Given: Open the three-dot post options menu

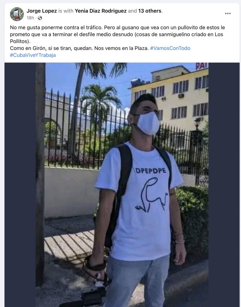Looking at the screenshot, I should [228, 13].
